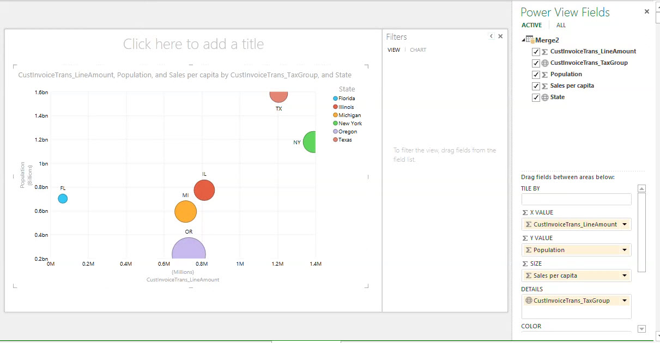Toggle the Population field checkbox

click(536, 75)
